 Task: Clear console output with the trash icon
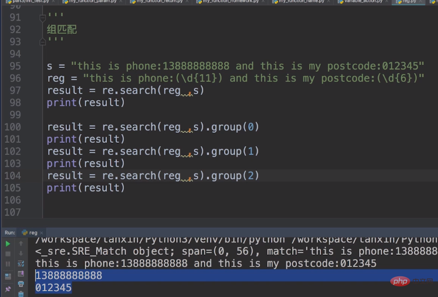21,294
